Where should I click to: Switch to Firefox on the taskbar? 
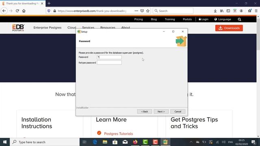pyautogui.click(x=135, y=142)
